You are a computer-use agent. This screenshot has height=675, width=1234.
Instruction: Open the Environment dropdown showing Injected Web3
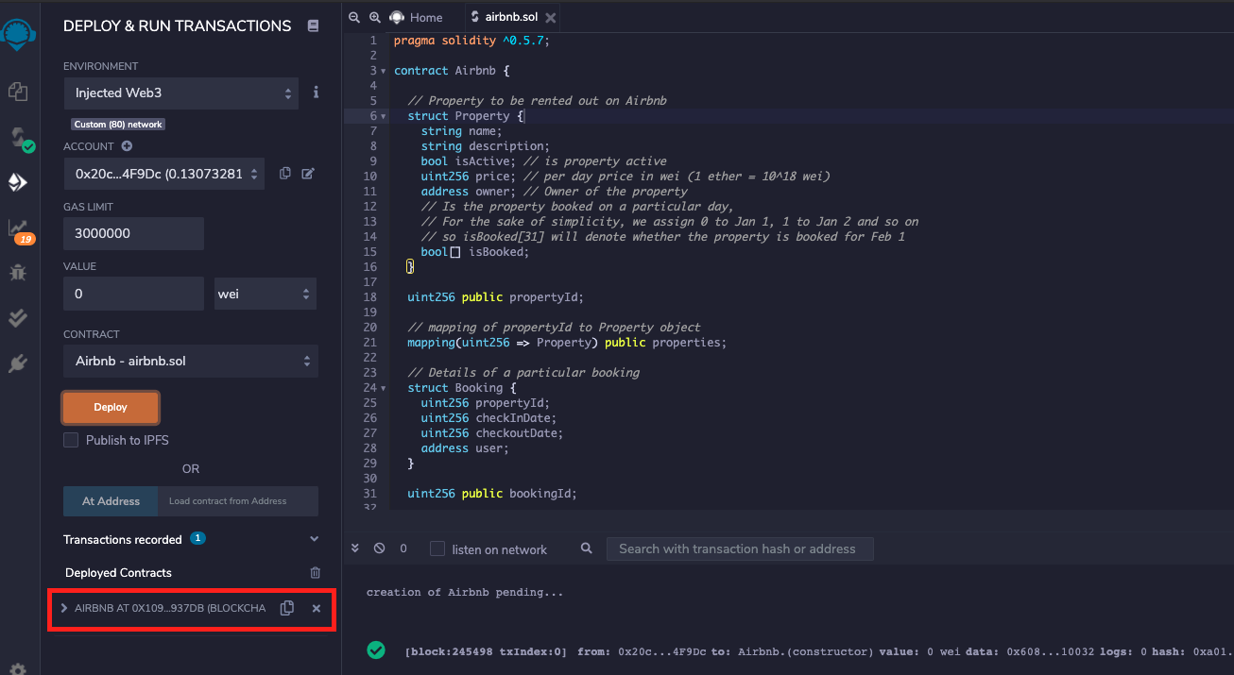tap(181, 93)
